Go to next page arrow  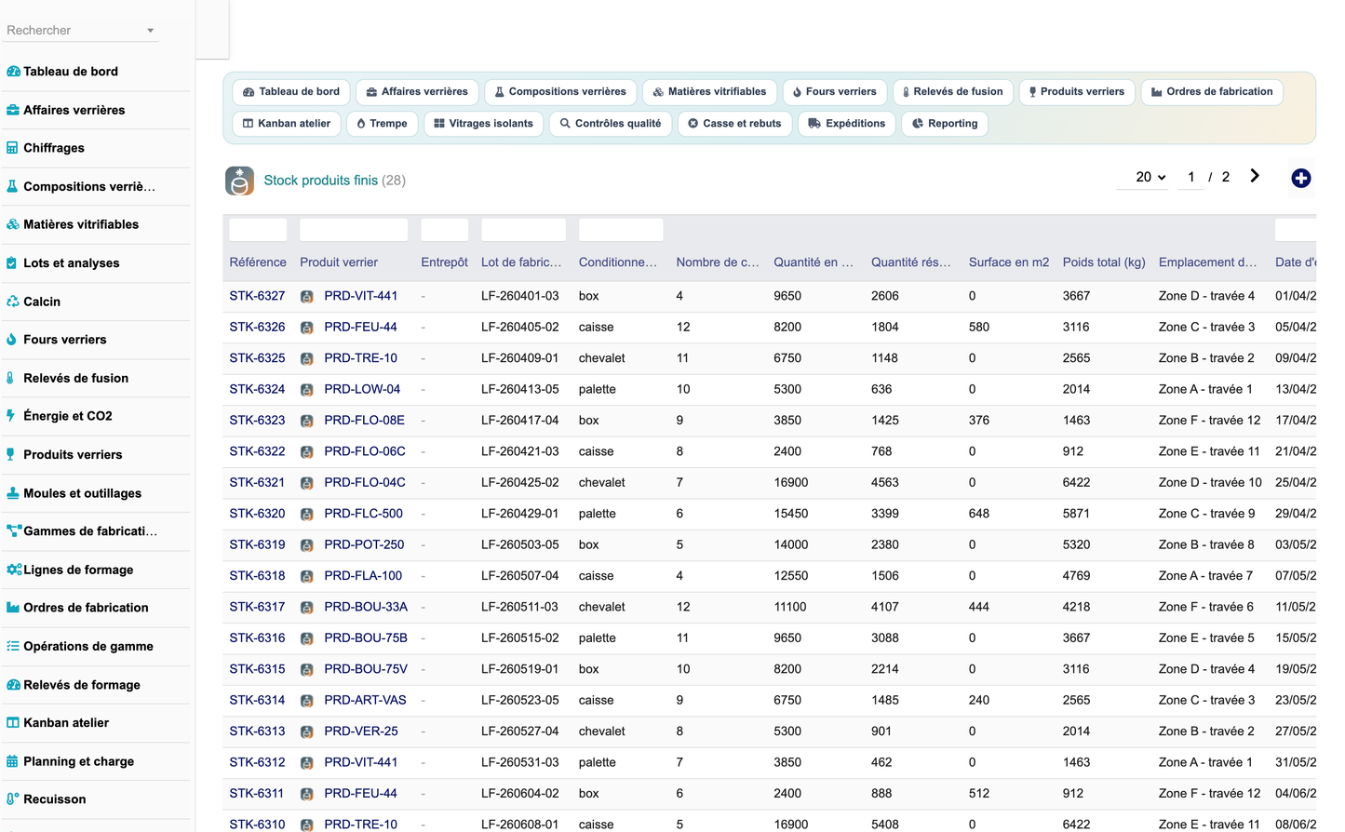point(1255,176)
